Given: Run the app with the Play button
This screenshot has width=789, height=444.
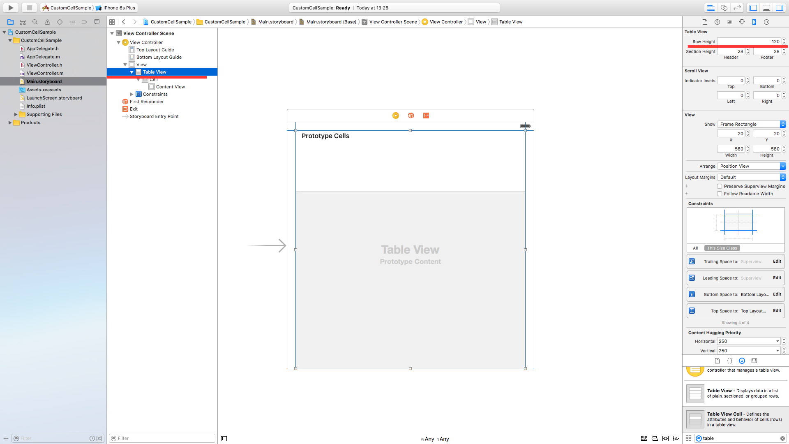Looking at the screenshot, I should click(x=10, y=7).
